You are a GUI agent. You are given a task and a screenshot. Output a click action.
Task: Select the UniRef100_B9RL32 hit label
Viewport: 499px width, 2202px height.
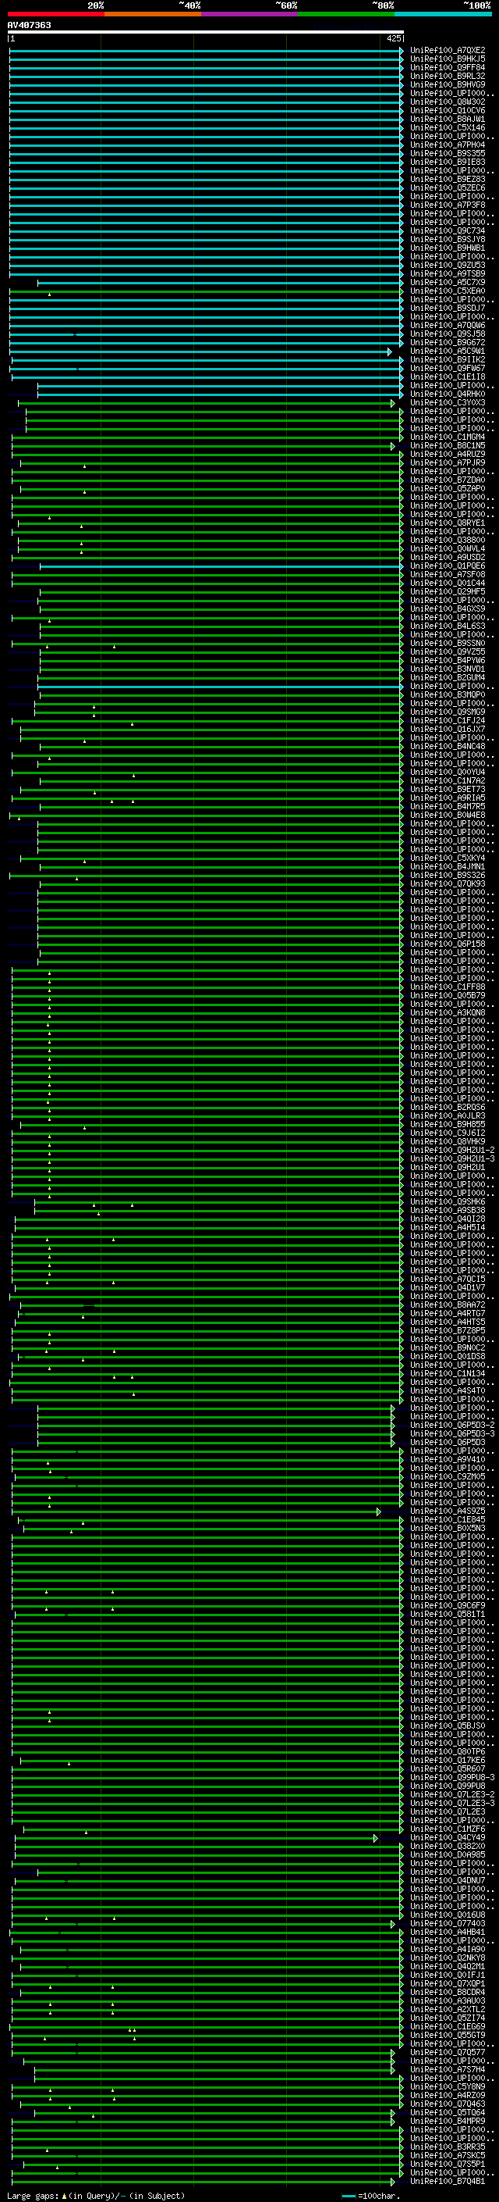(x=448, y=76)
